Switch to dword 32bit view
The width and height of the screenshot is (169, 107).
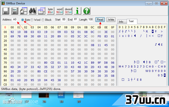68,11
